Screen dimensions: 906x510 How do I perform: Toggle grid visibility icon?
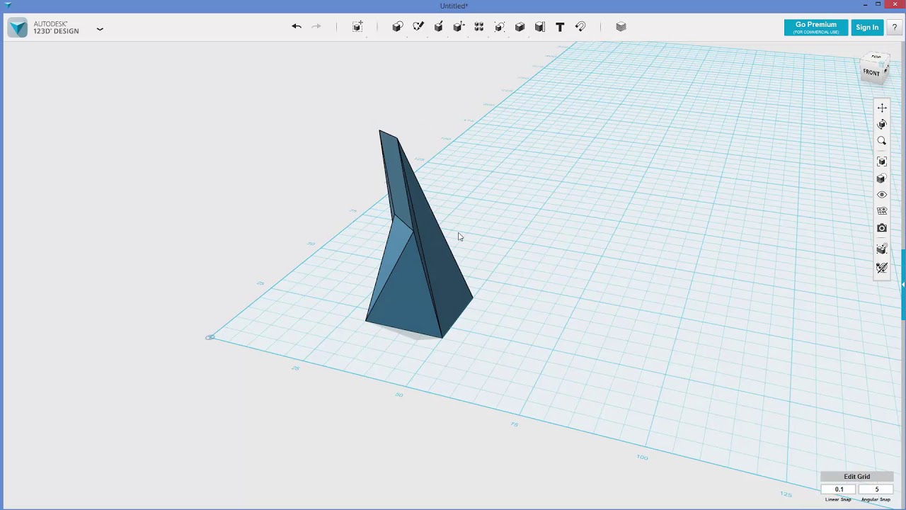point(882,211)
